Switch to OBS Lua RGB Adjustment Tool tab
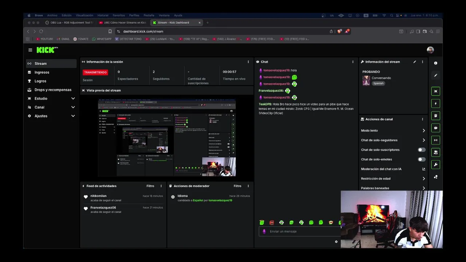 click(x=69, y=23)
